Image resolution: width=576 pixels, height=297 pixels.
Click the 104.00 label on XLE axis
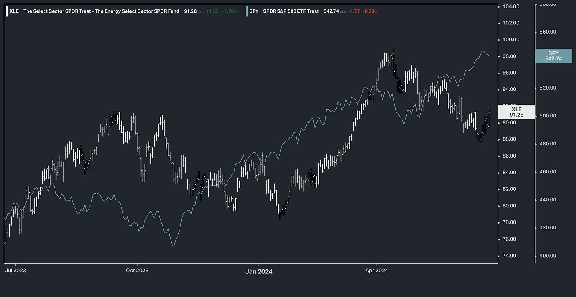pos(511,6)
